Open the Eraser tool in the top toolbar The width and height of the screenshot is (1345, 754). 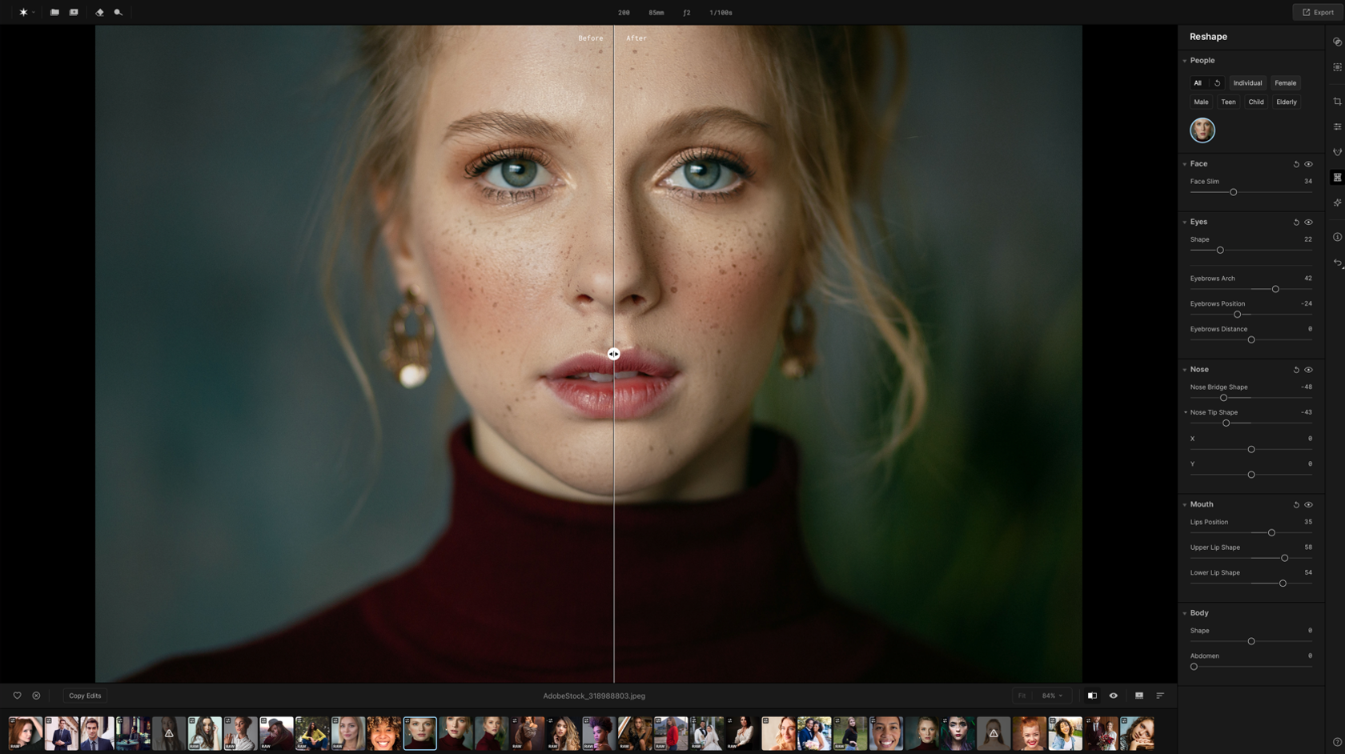(x=99, y=12)
